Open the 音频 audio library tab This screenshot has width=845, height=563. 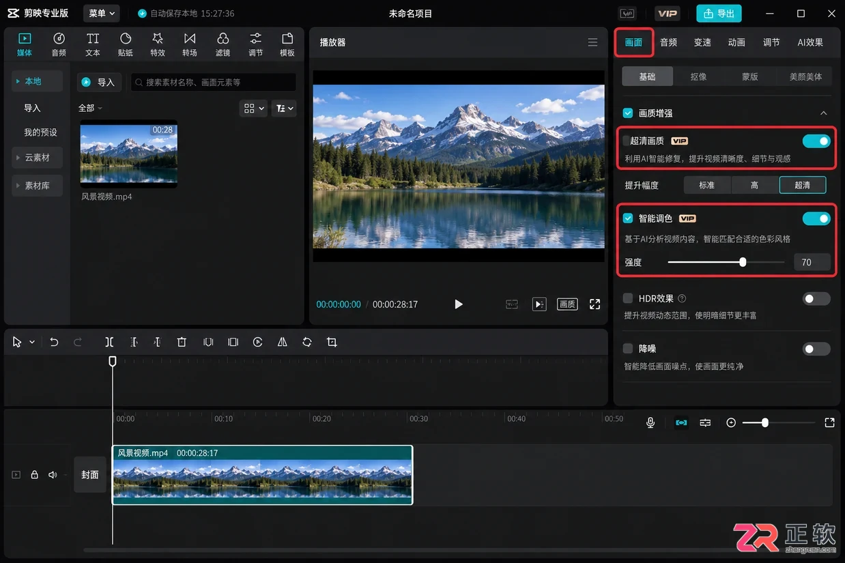tap(59, 44)
